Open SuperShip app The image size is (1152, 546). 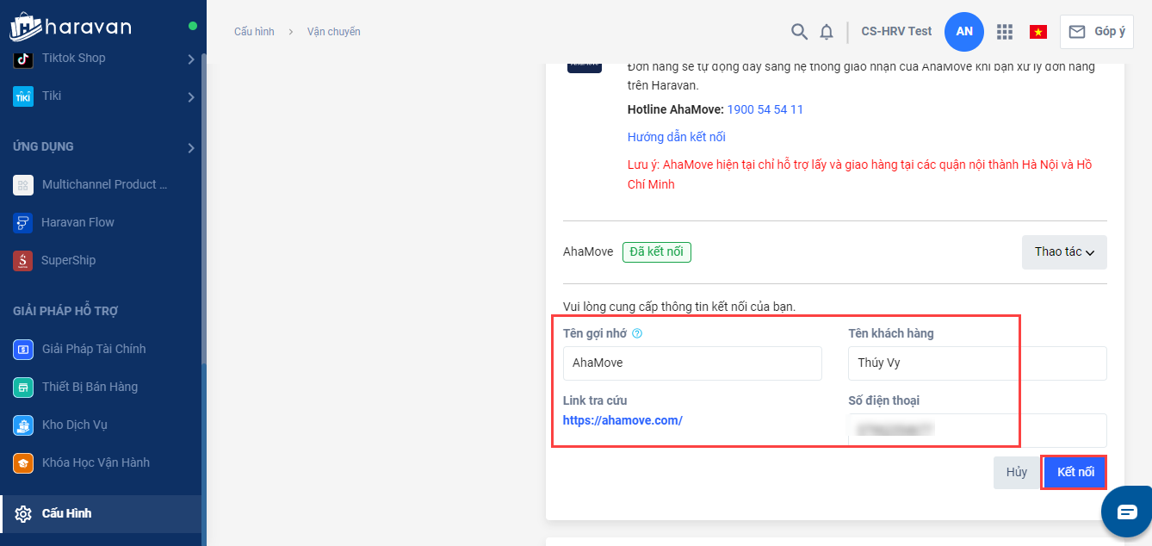68,260
